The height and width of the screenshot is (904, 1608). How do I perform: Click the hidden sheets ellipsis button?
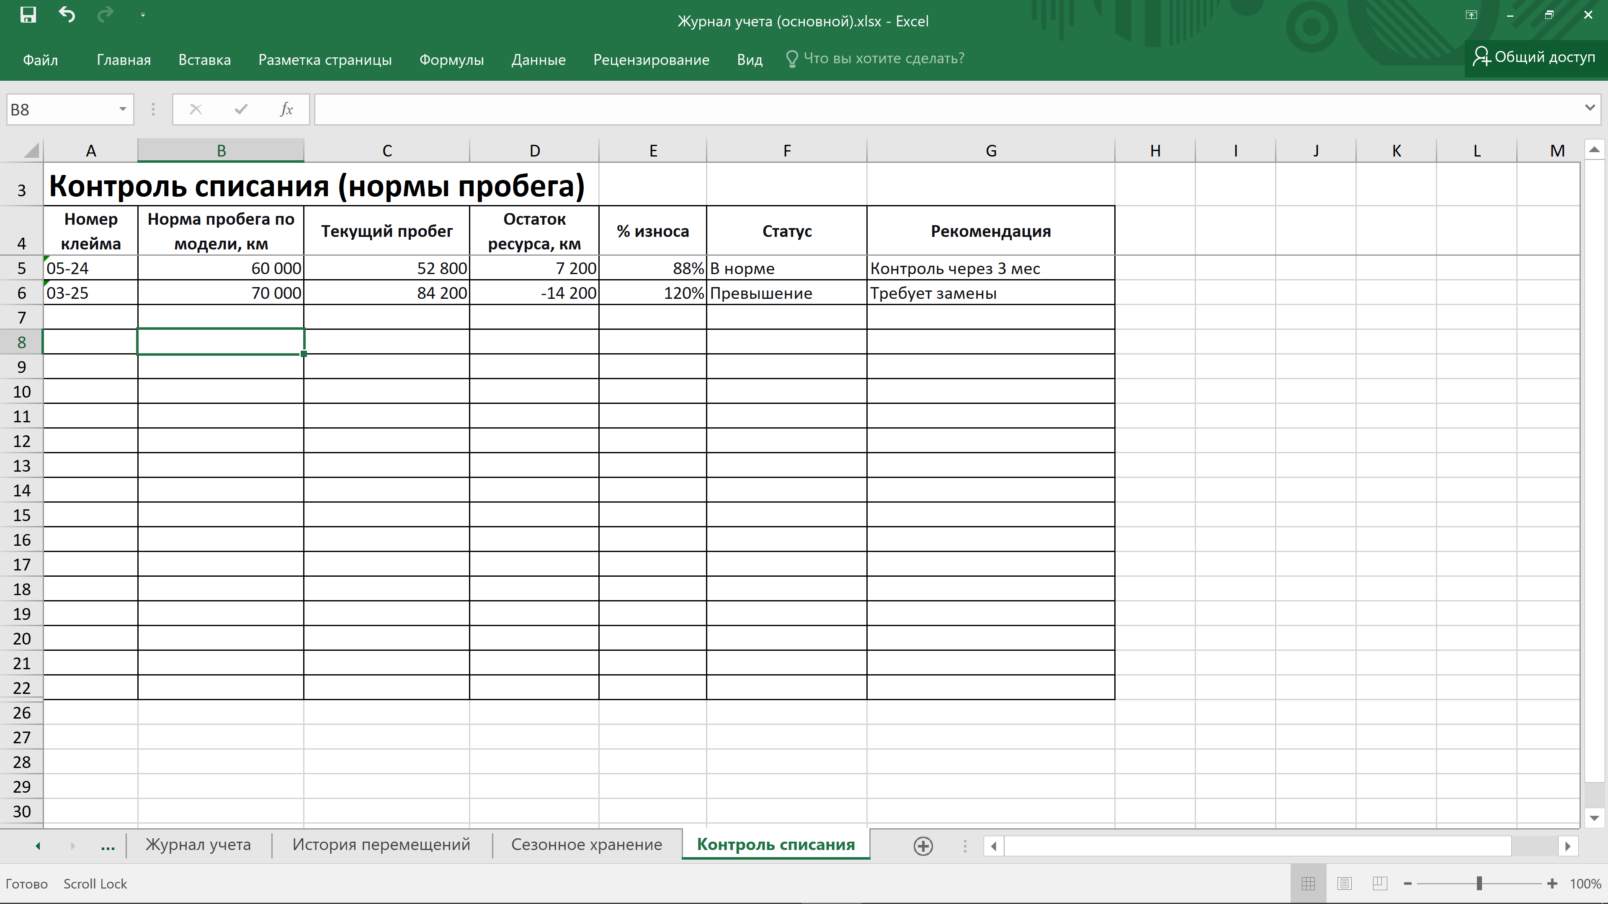point(107,846)
